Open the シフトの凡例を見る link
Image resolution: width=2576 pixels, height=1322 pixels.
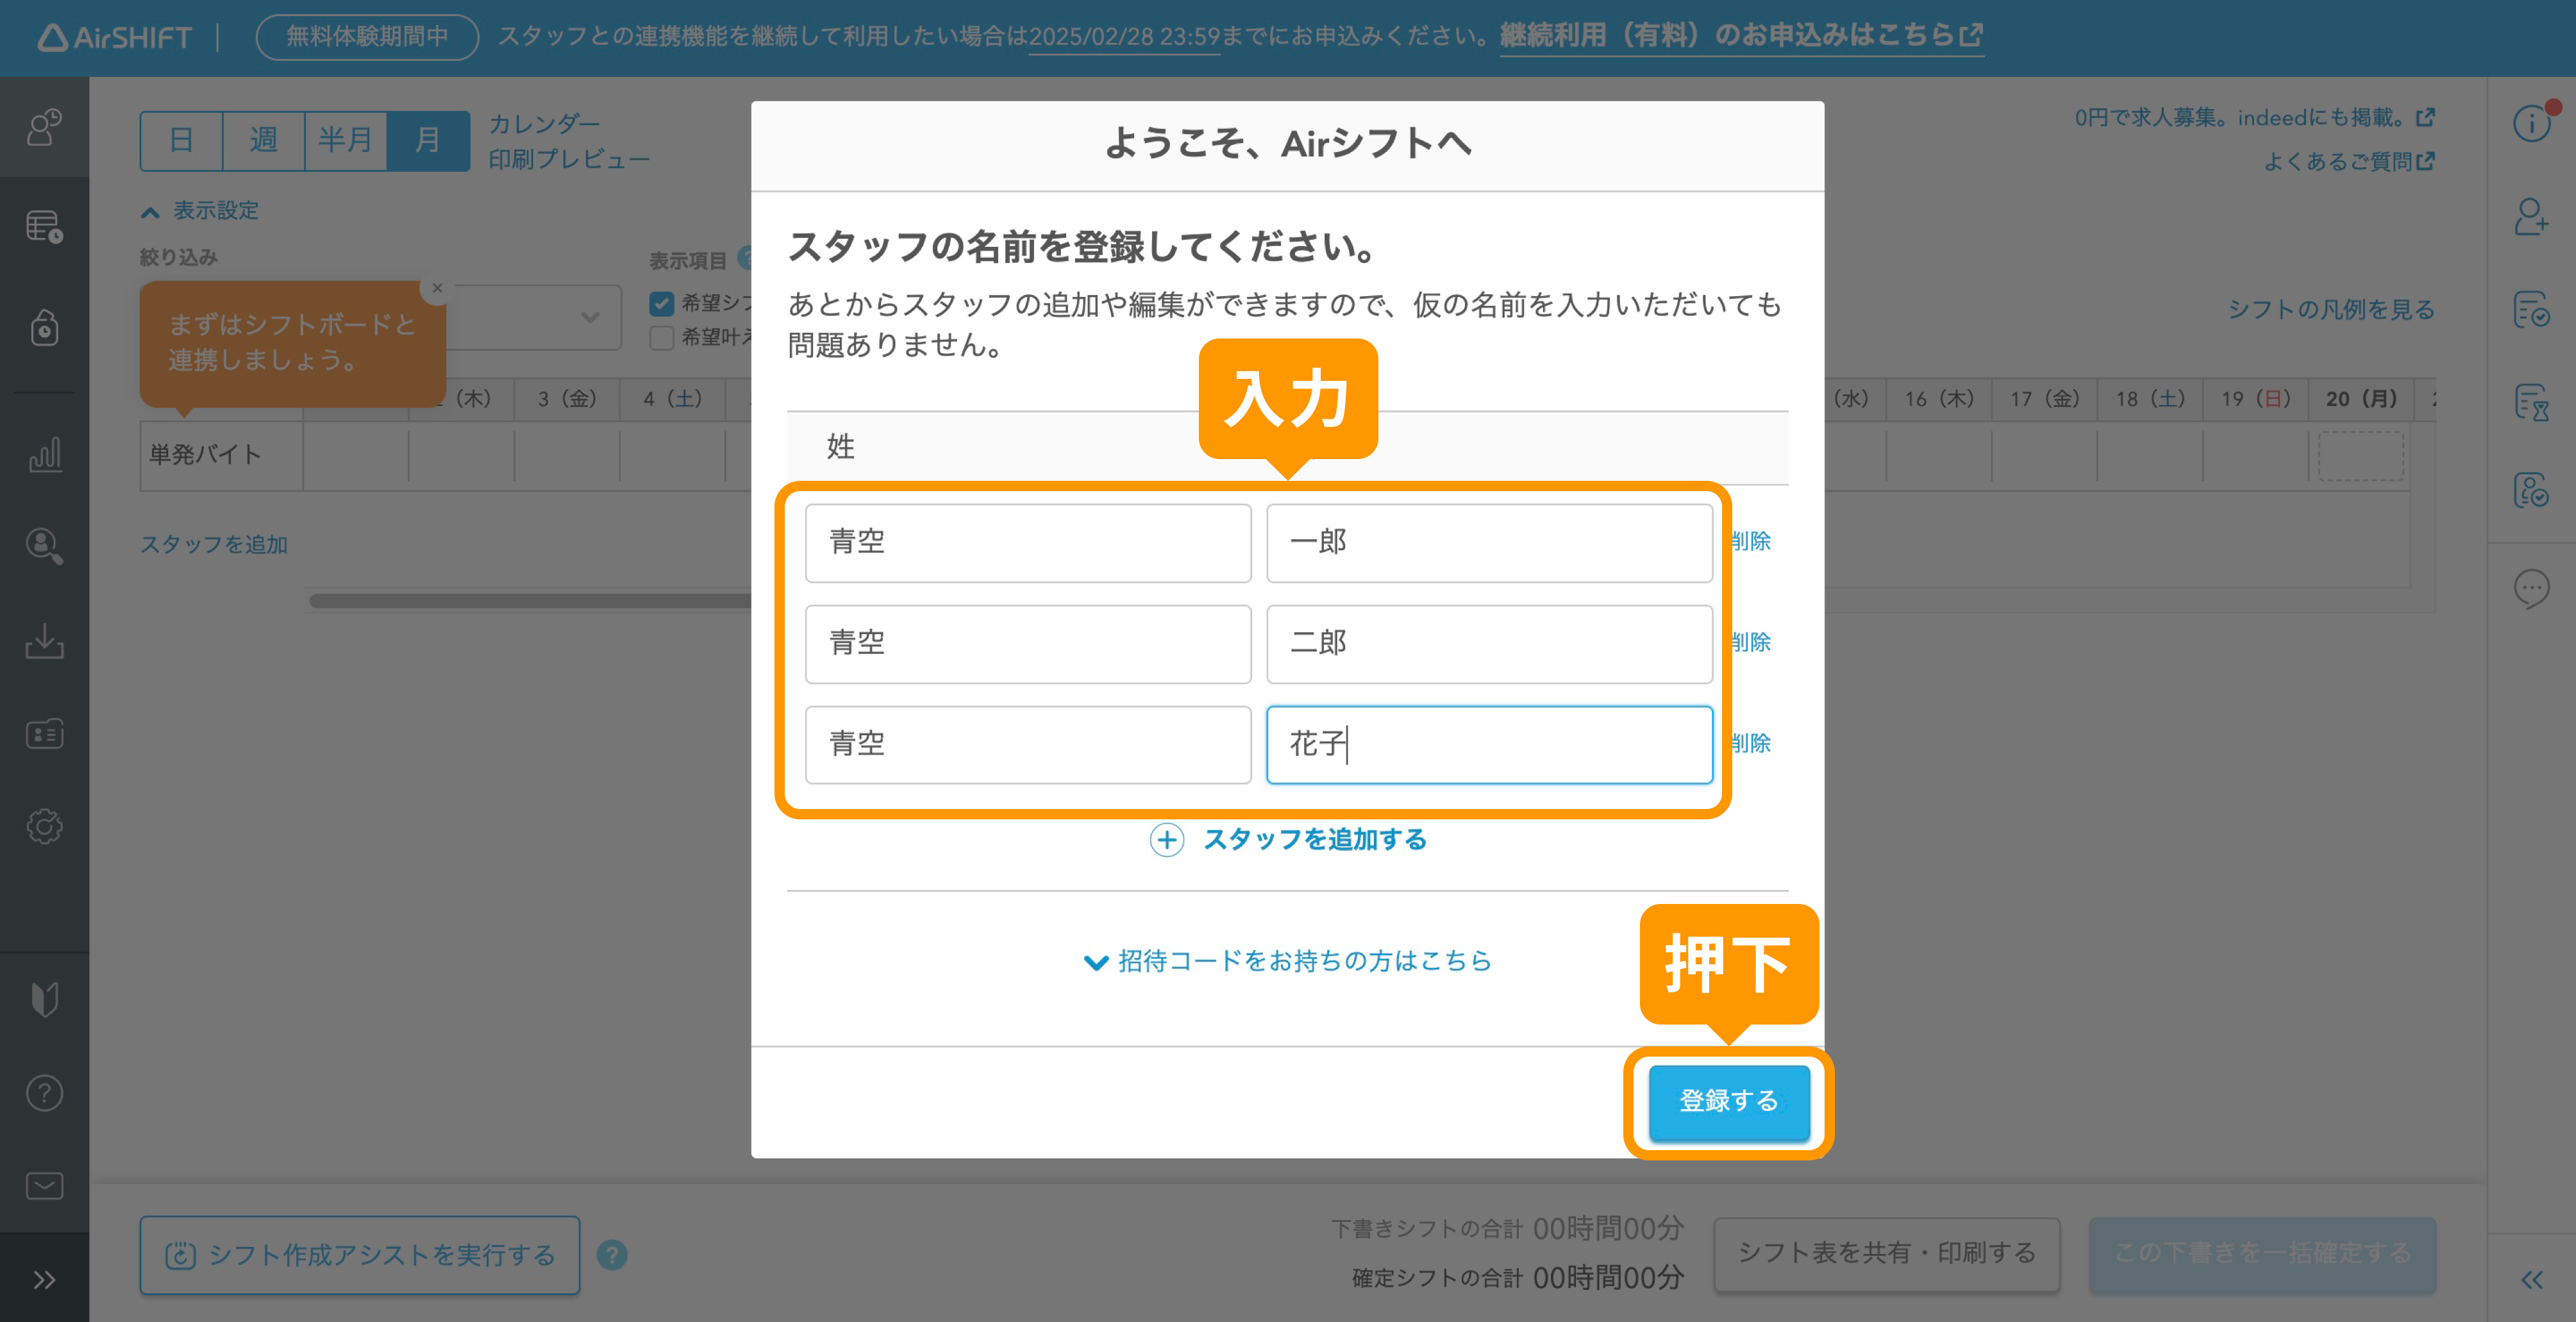tap(2331, 309)
